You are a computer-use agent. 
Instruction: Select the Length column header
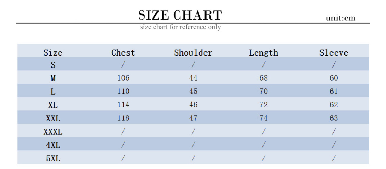(264, 53)
